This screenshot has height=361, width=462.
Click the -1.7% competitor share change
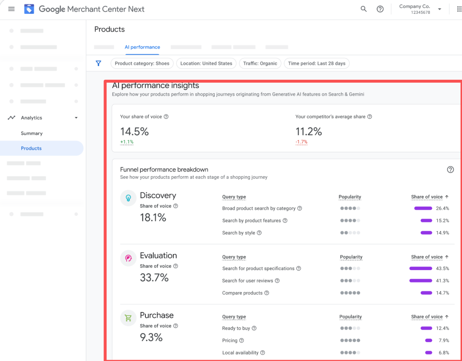(302, 142)
